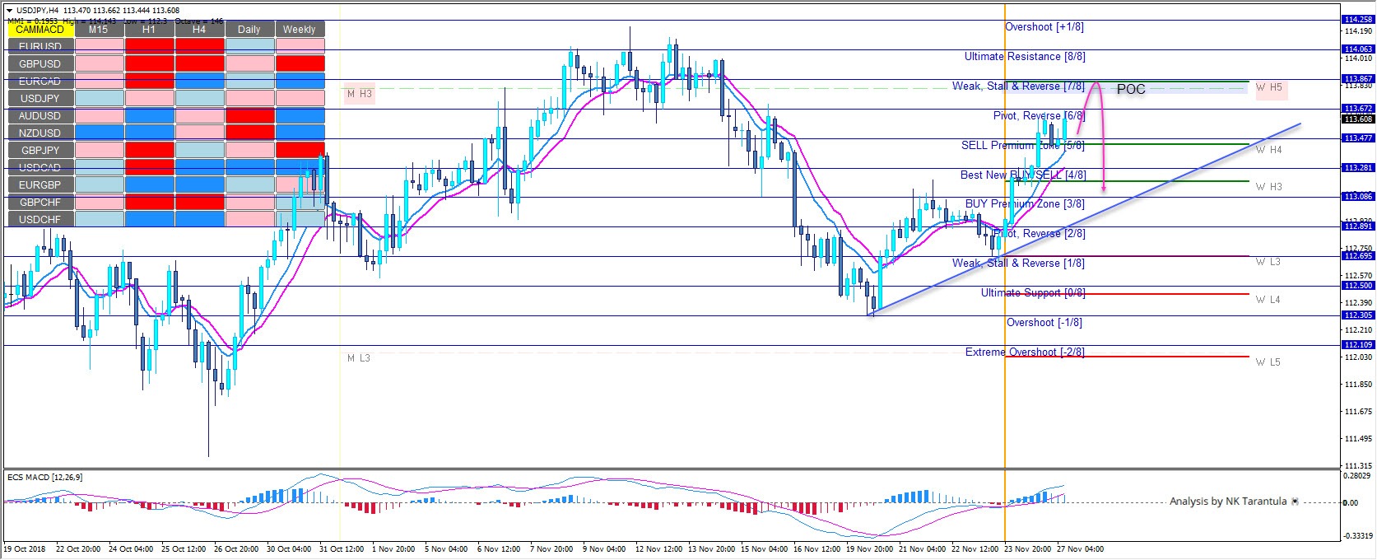Click the blue USDCHF H1 signal cell
Viewport: 1377px width, 560px height.
click(x=149, y=219)
